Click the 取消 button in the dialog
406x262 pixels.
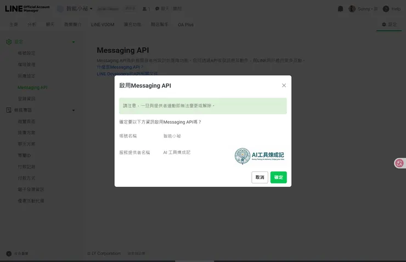click(260, 177)
